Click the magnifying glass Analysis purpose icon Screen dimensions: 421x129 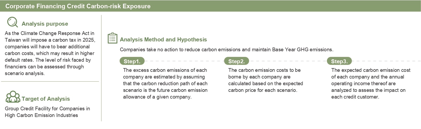[12, 22]
